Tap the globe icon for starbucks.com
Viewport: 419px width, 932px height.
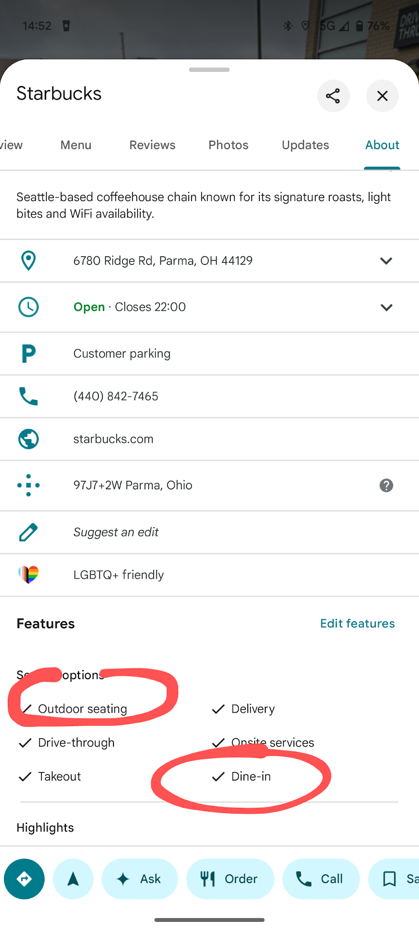(x=29, y=439)
